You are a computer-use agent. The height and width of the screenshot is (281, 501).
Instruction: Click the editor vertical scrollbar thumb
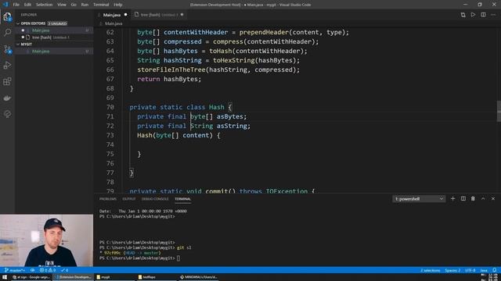point(499,111)
